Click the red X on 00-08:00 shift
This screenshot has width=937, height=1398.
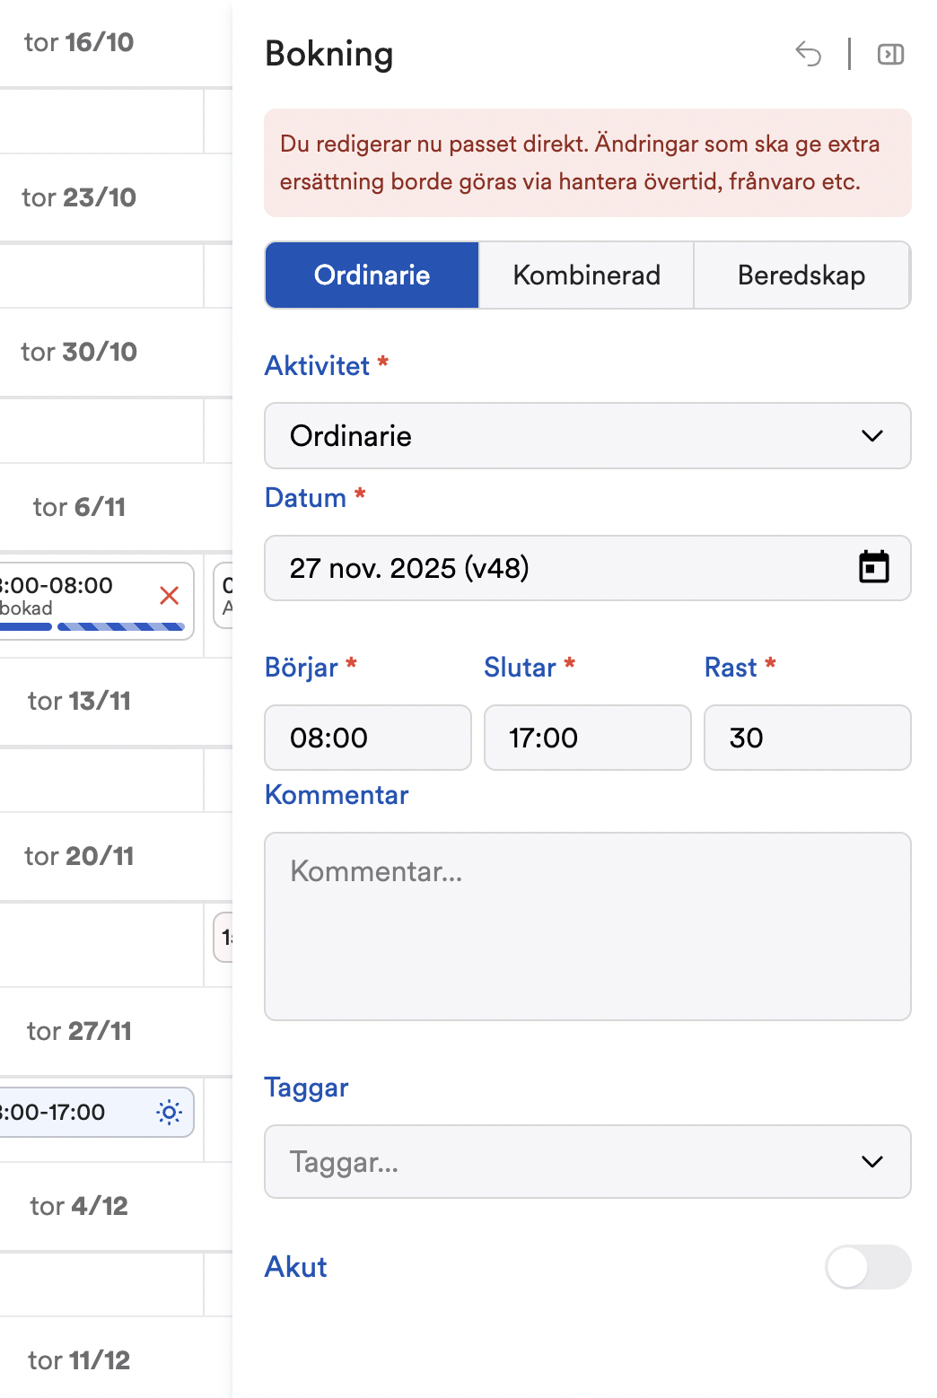[x=169, y=595]
